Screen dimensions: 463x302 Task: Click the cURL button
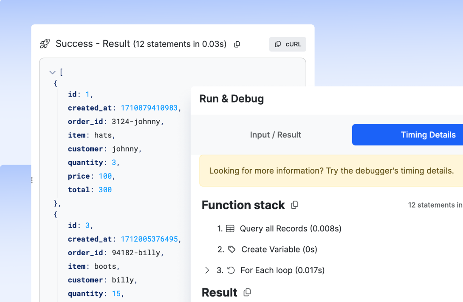(x=288, y=44)
